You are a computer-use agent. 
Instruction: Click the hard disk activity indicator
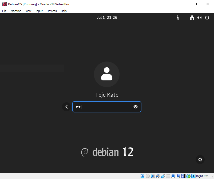click(x=142, y=176)
